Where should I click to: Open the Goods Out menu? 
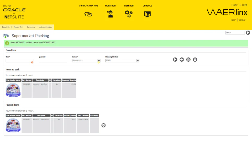tap(18, 27)
